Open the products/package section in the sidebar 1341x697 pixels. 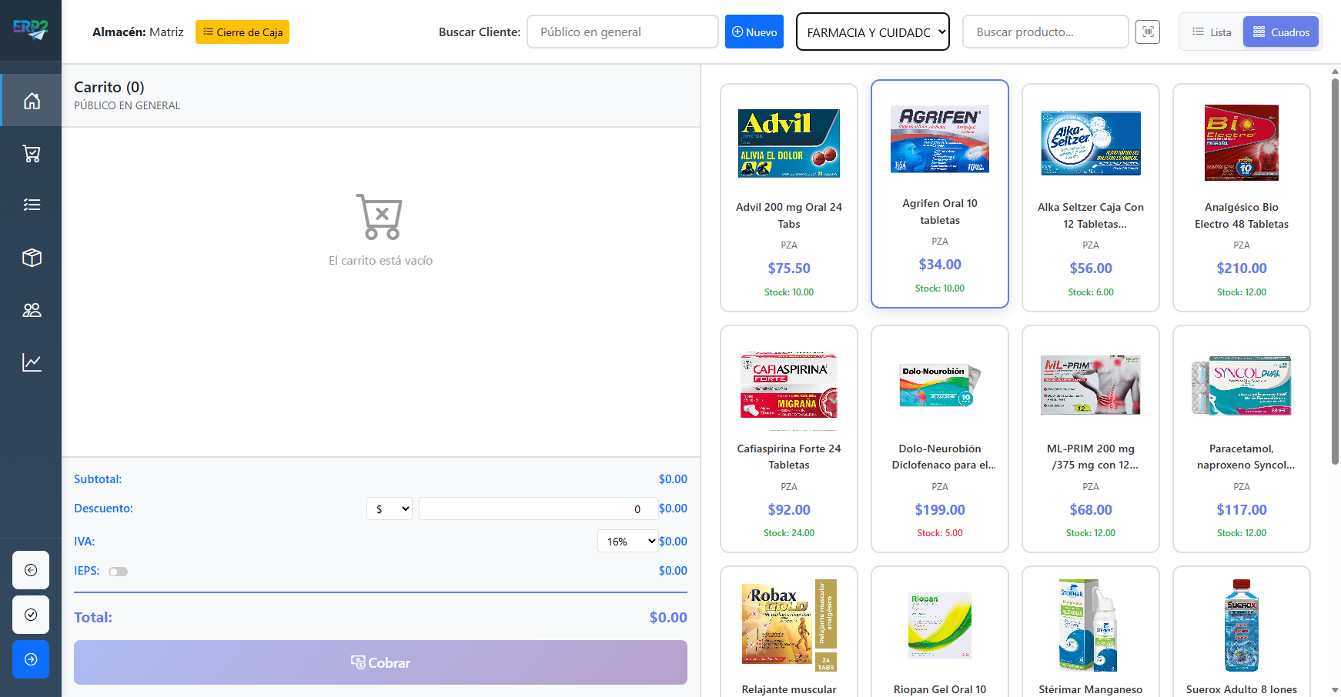coord(31,257)
